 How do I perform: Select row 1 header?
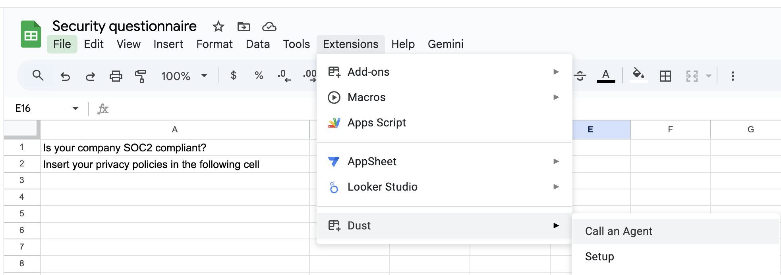point(22,147)
